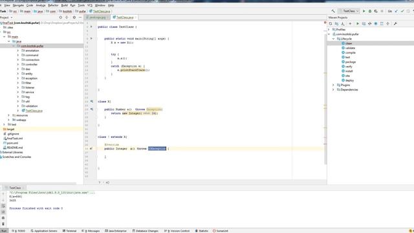This screenshot has height=233, width=414.
Task: Select the install lifecycle phase
Action: [349, 71]
